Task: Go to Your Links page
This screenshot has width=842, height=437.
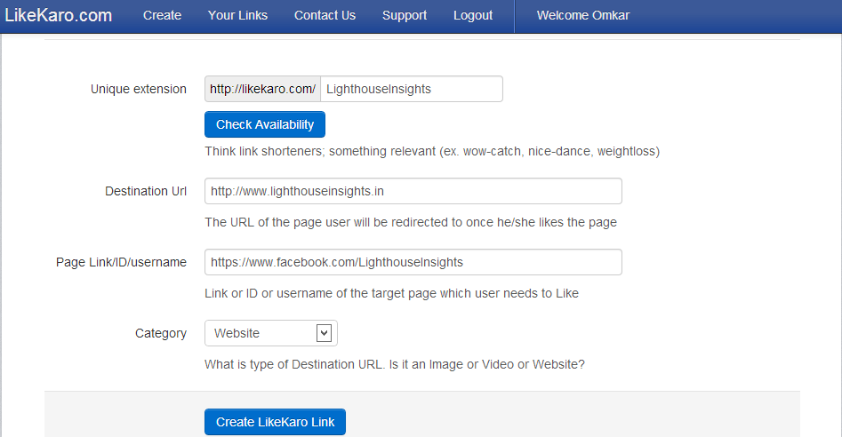Action: pyautogui.click(x=237, y=15)
